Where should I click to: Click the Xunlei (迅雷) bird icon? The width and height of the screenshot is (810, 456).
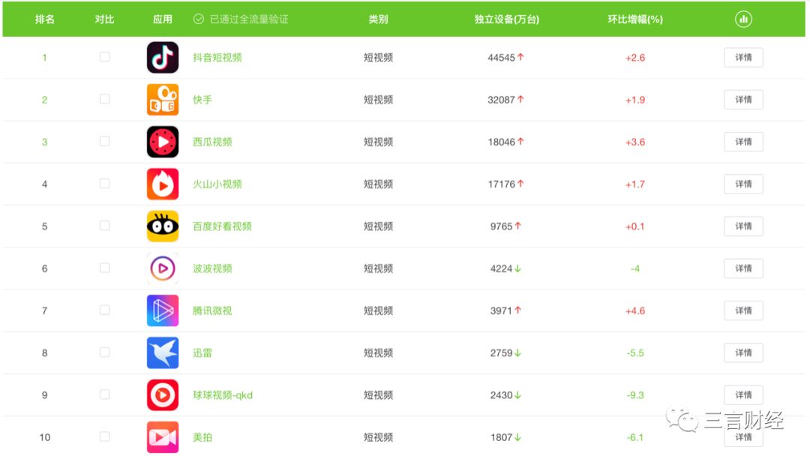[163, 353]
